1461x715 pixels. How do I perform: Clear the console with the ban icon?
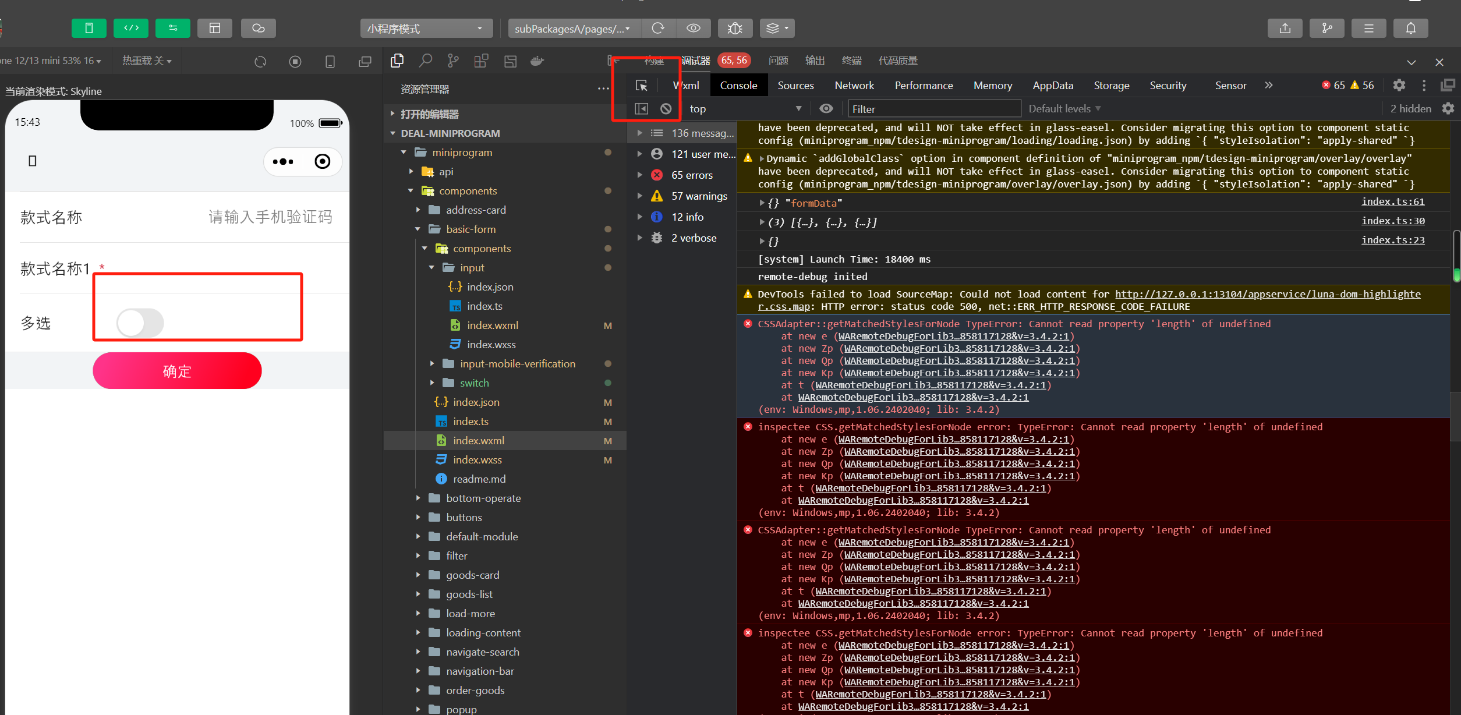(666, 109)
